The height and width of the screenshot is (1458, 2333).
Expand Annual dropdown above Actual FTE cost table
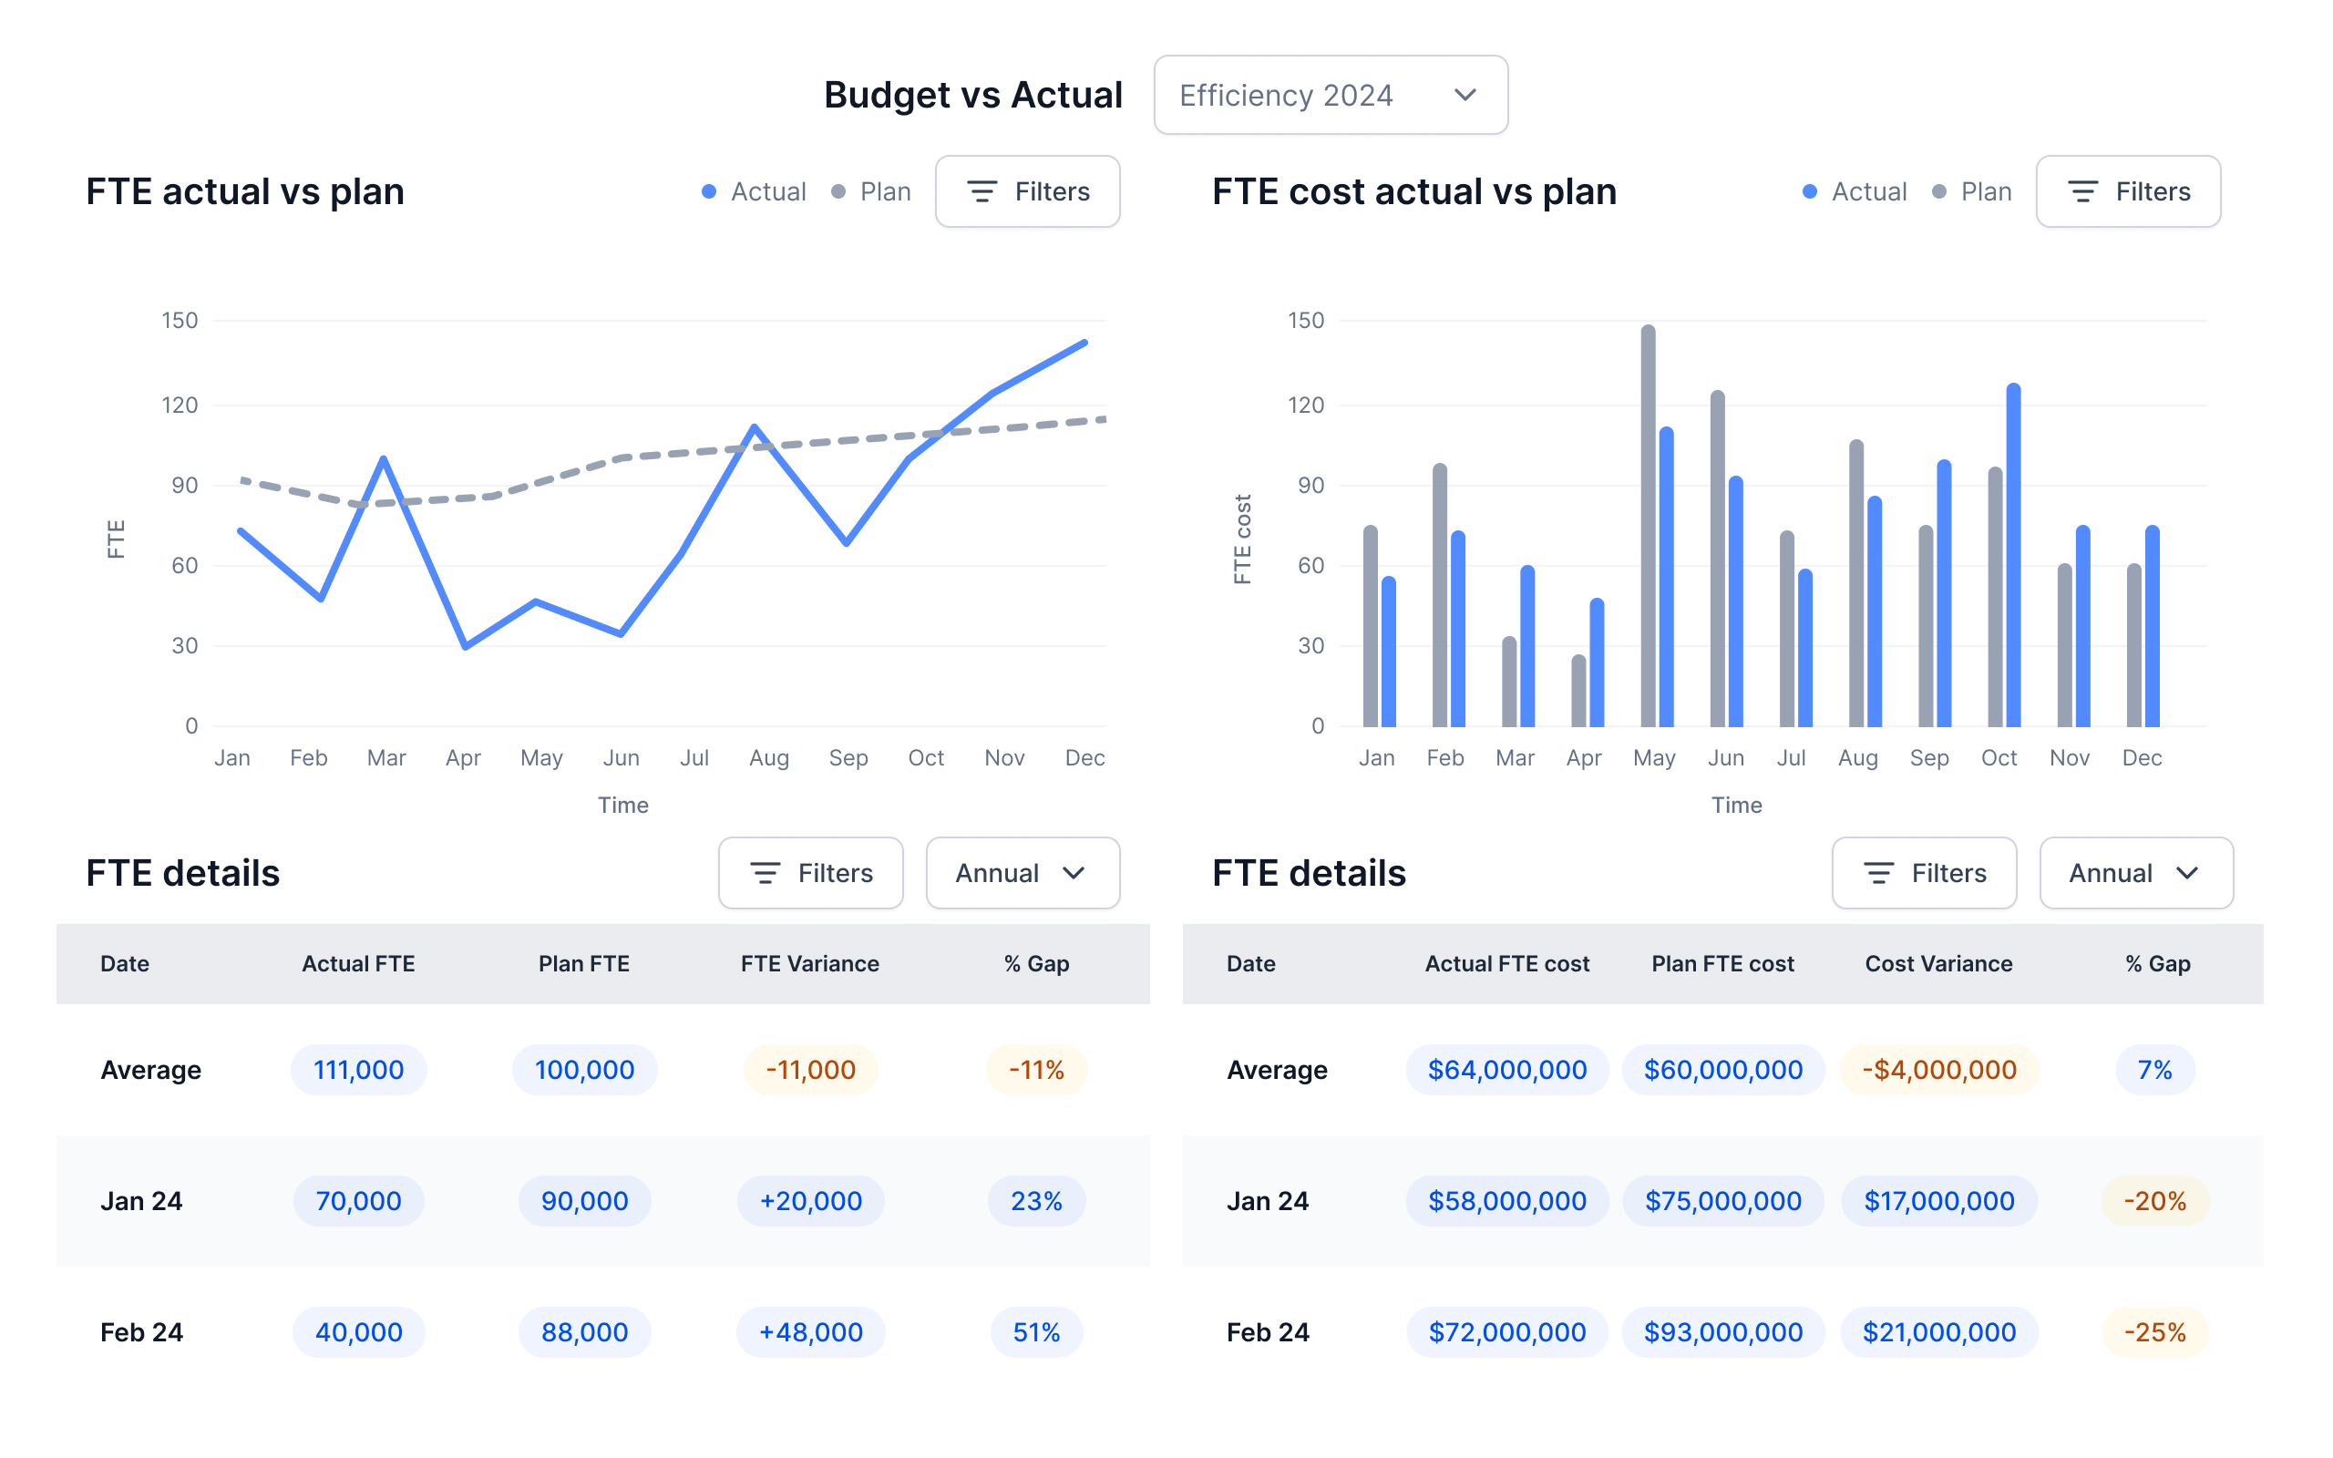click(2136, 873)
